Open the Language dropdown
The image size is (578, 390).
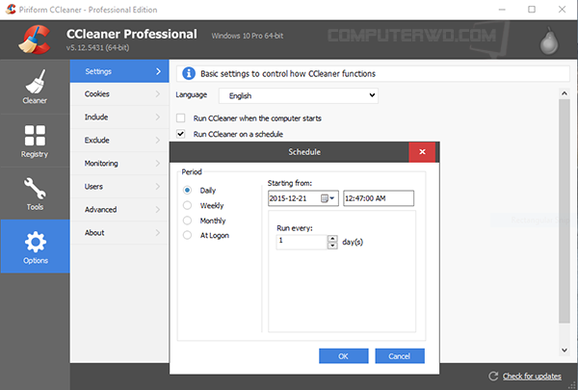tap(299, 95)
